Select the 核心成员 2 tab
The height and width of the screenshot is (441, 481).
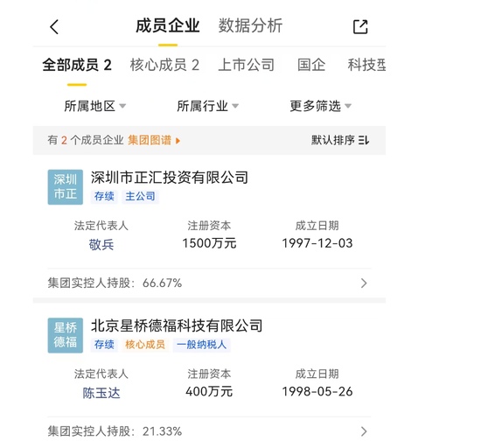tap(164, 65)
